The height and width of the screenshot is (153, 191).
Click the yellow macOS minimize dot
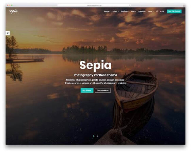[10, 5]
